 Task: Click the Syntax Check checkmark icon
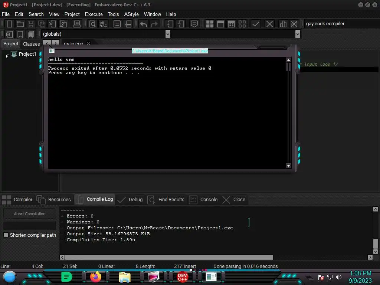click(256, 24)
